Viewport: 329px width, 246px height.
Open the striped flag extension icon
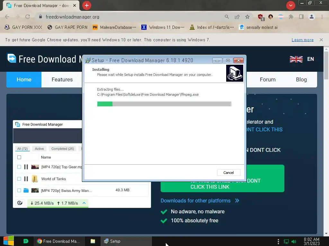281,17
